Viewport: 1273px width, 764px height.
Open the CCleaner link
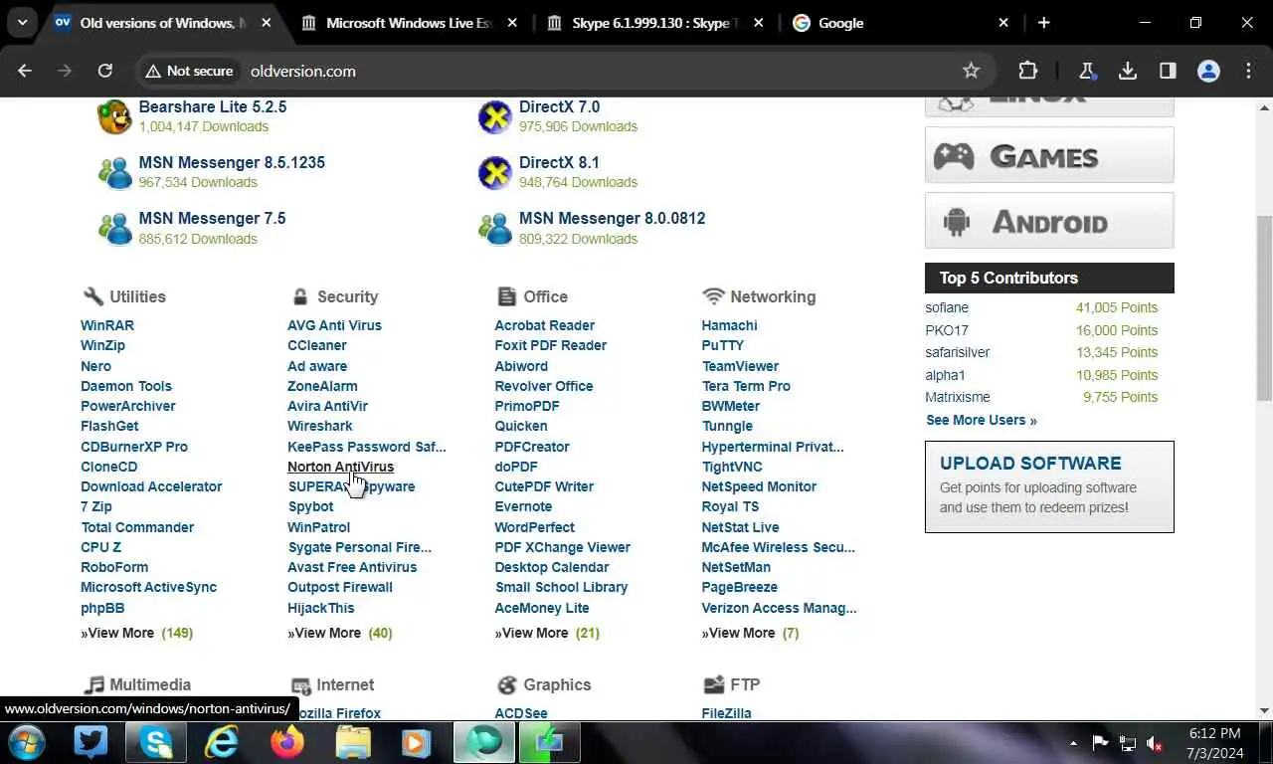pos(317,345)
